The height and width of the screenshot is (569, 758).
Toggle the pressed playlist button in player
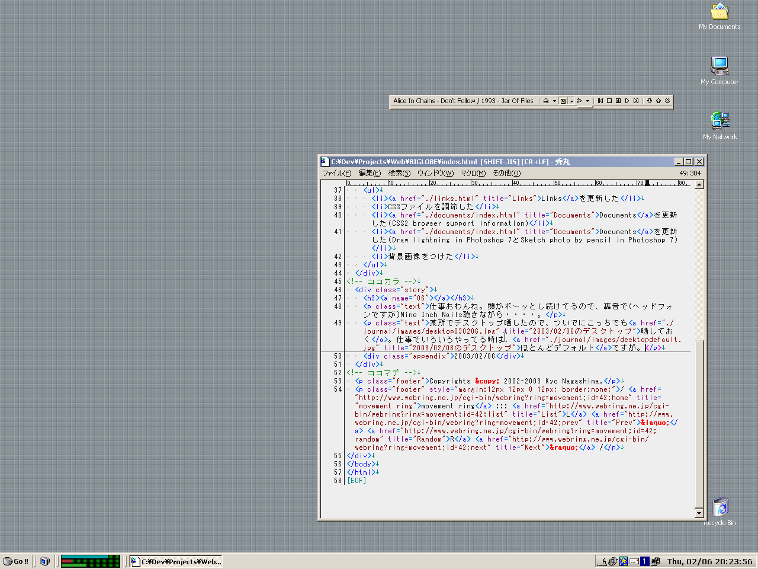click(563, 101)
